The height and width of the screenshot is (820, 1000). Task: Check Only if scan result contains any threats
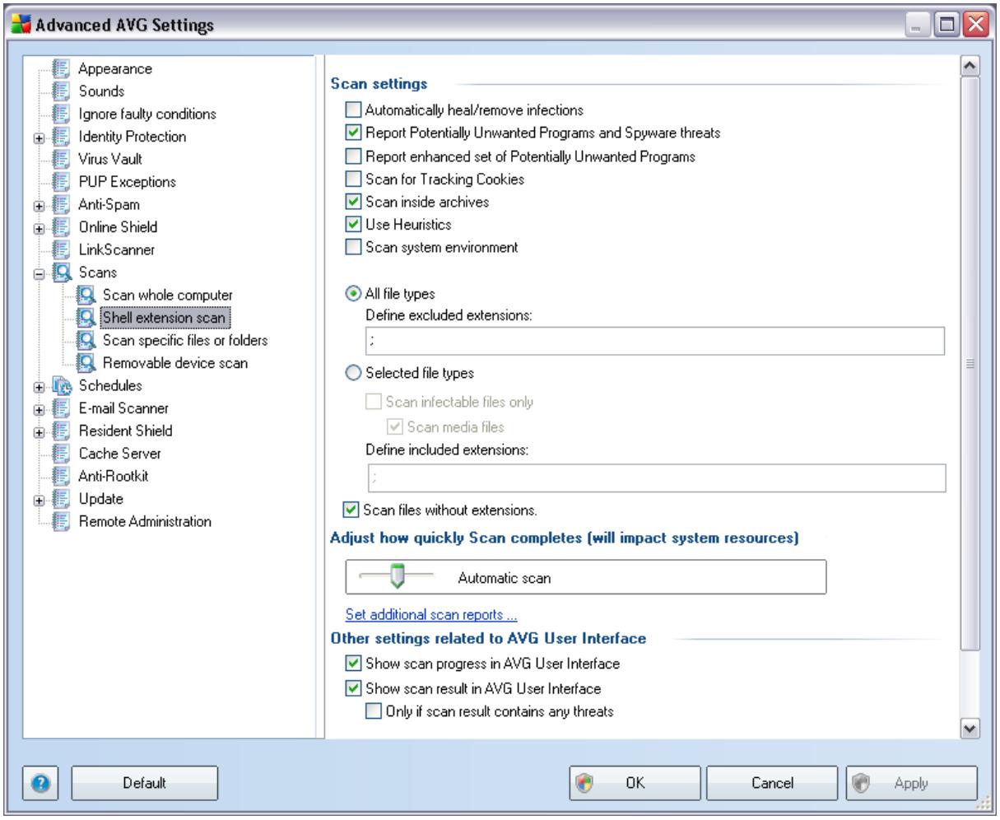coord(372,711)
